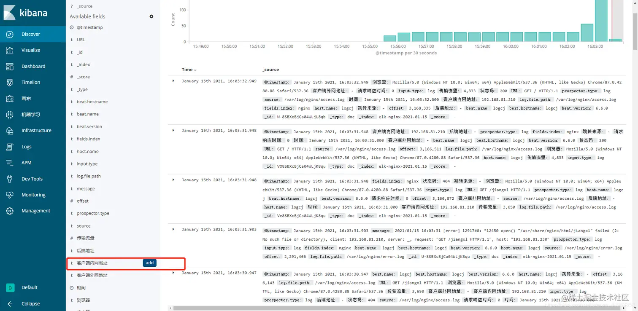This screenshot has width=638, height=311.
Task: Open Visualize chart icon
Action: click(10, 50)
